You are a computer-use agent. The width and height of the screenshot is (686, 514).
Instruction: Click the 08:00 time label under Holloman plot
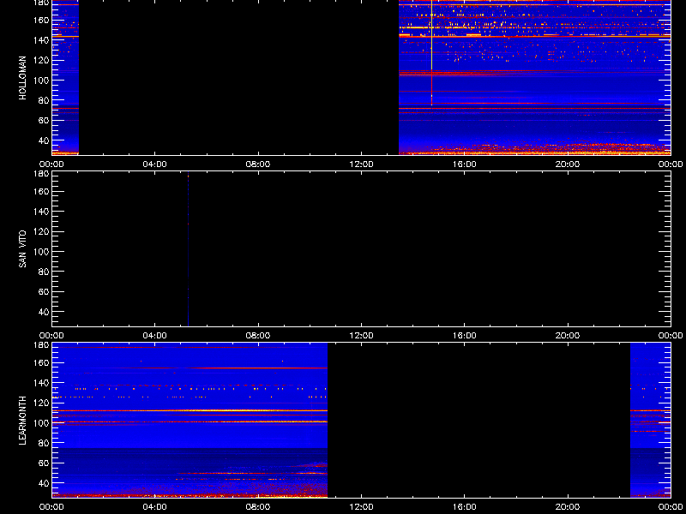[258, 164]
